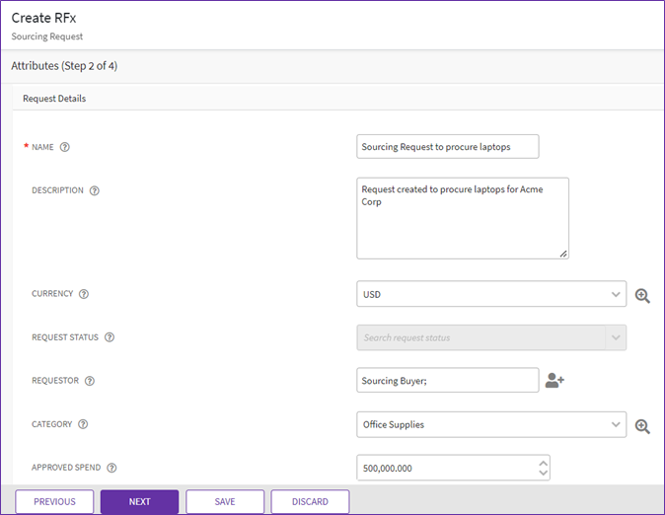Click the currency search magnifier icon

642,295
